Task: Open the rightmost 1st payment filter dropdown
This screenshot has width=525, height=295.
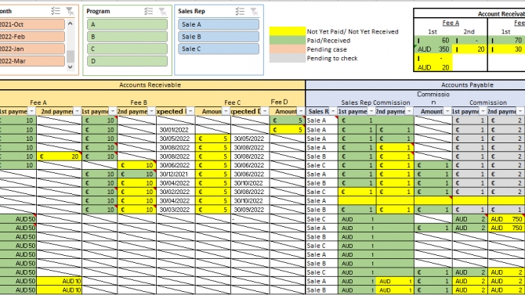Action: [483, 111]
